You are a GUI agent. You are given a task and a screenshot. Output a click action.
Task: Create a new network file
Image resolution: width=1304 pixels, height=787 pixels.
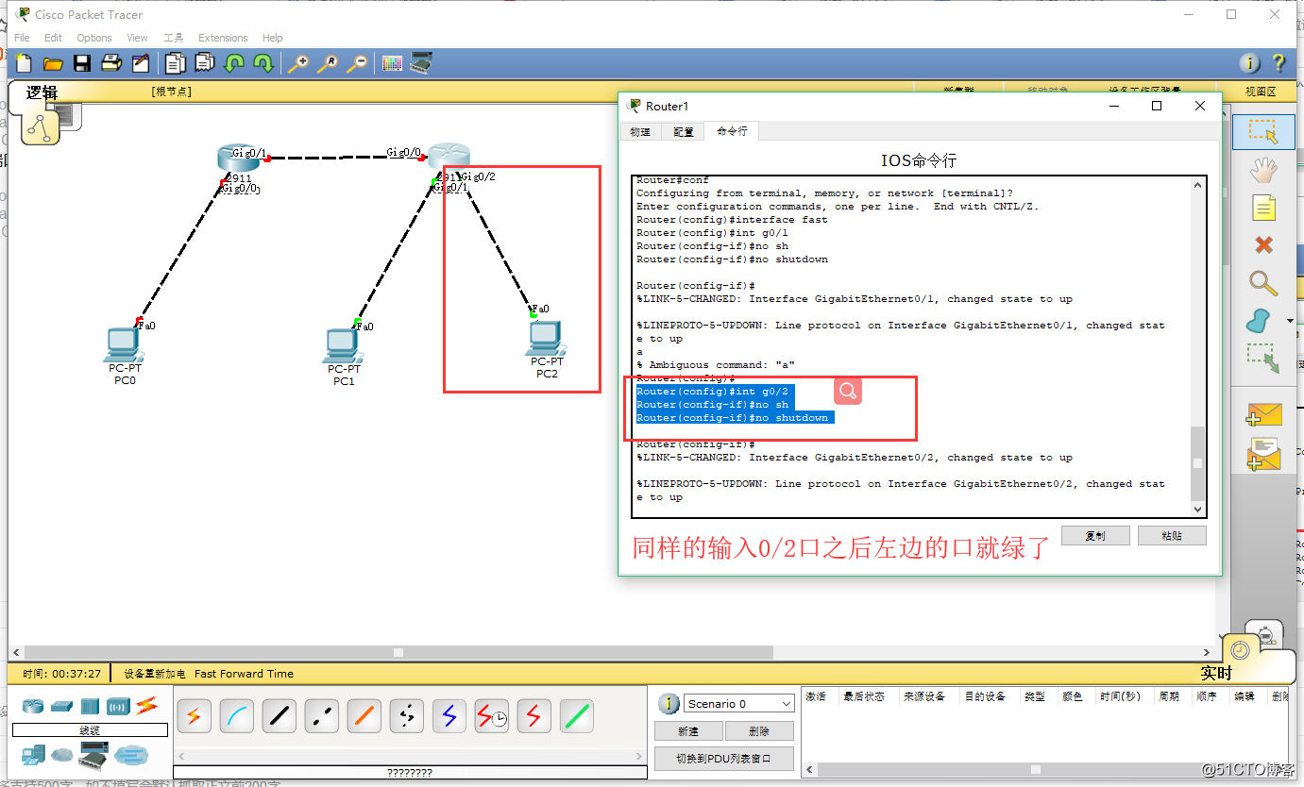(x=24, y=63)
